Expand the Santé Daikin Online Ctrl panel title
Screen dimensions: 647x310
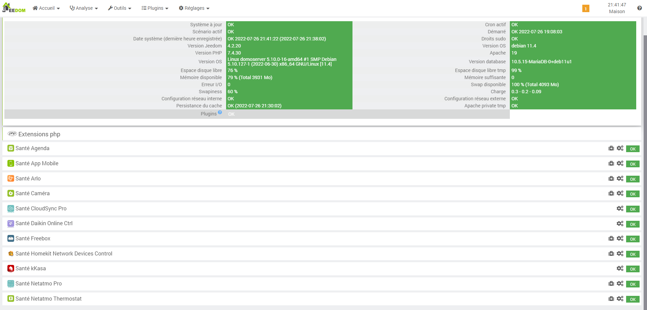pos(44,223)
